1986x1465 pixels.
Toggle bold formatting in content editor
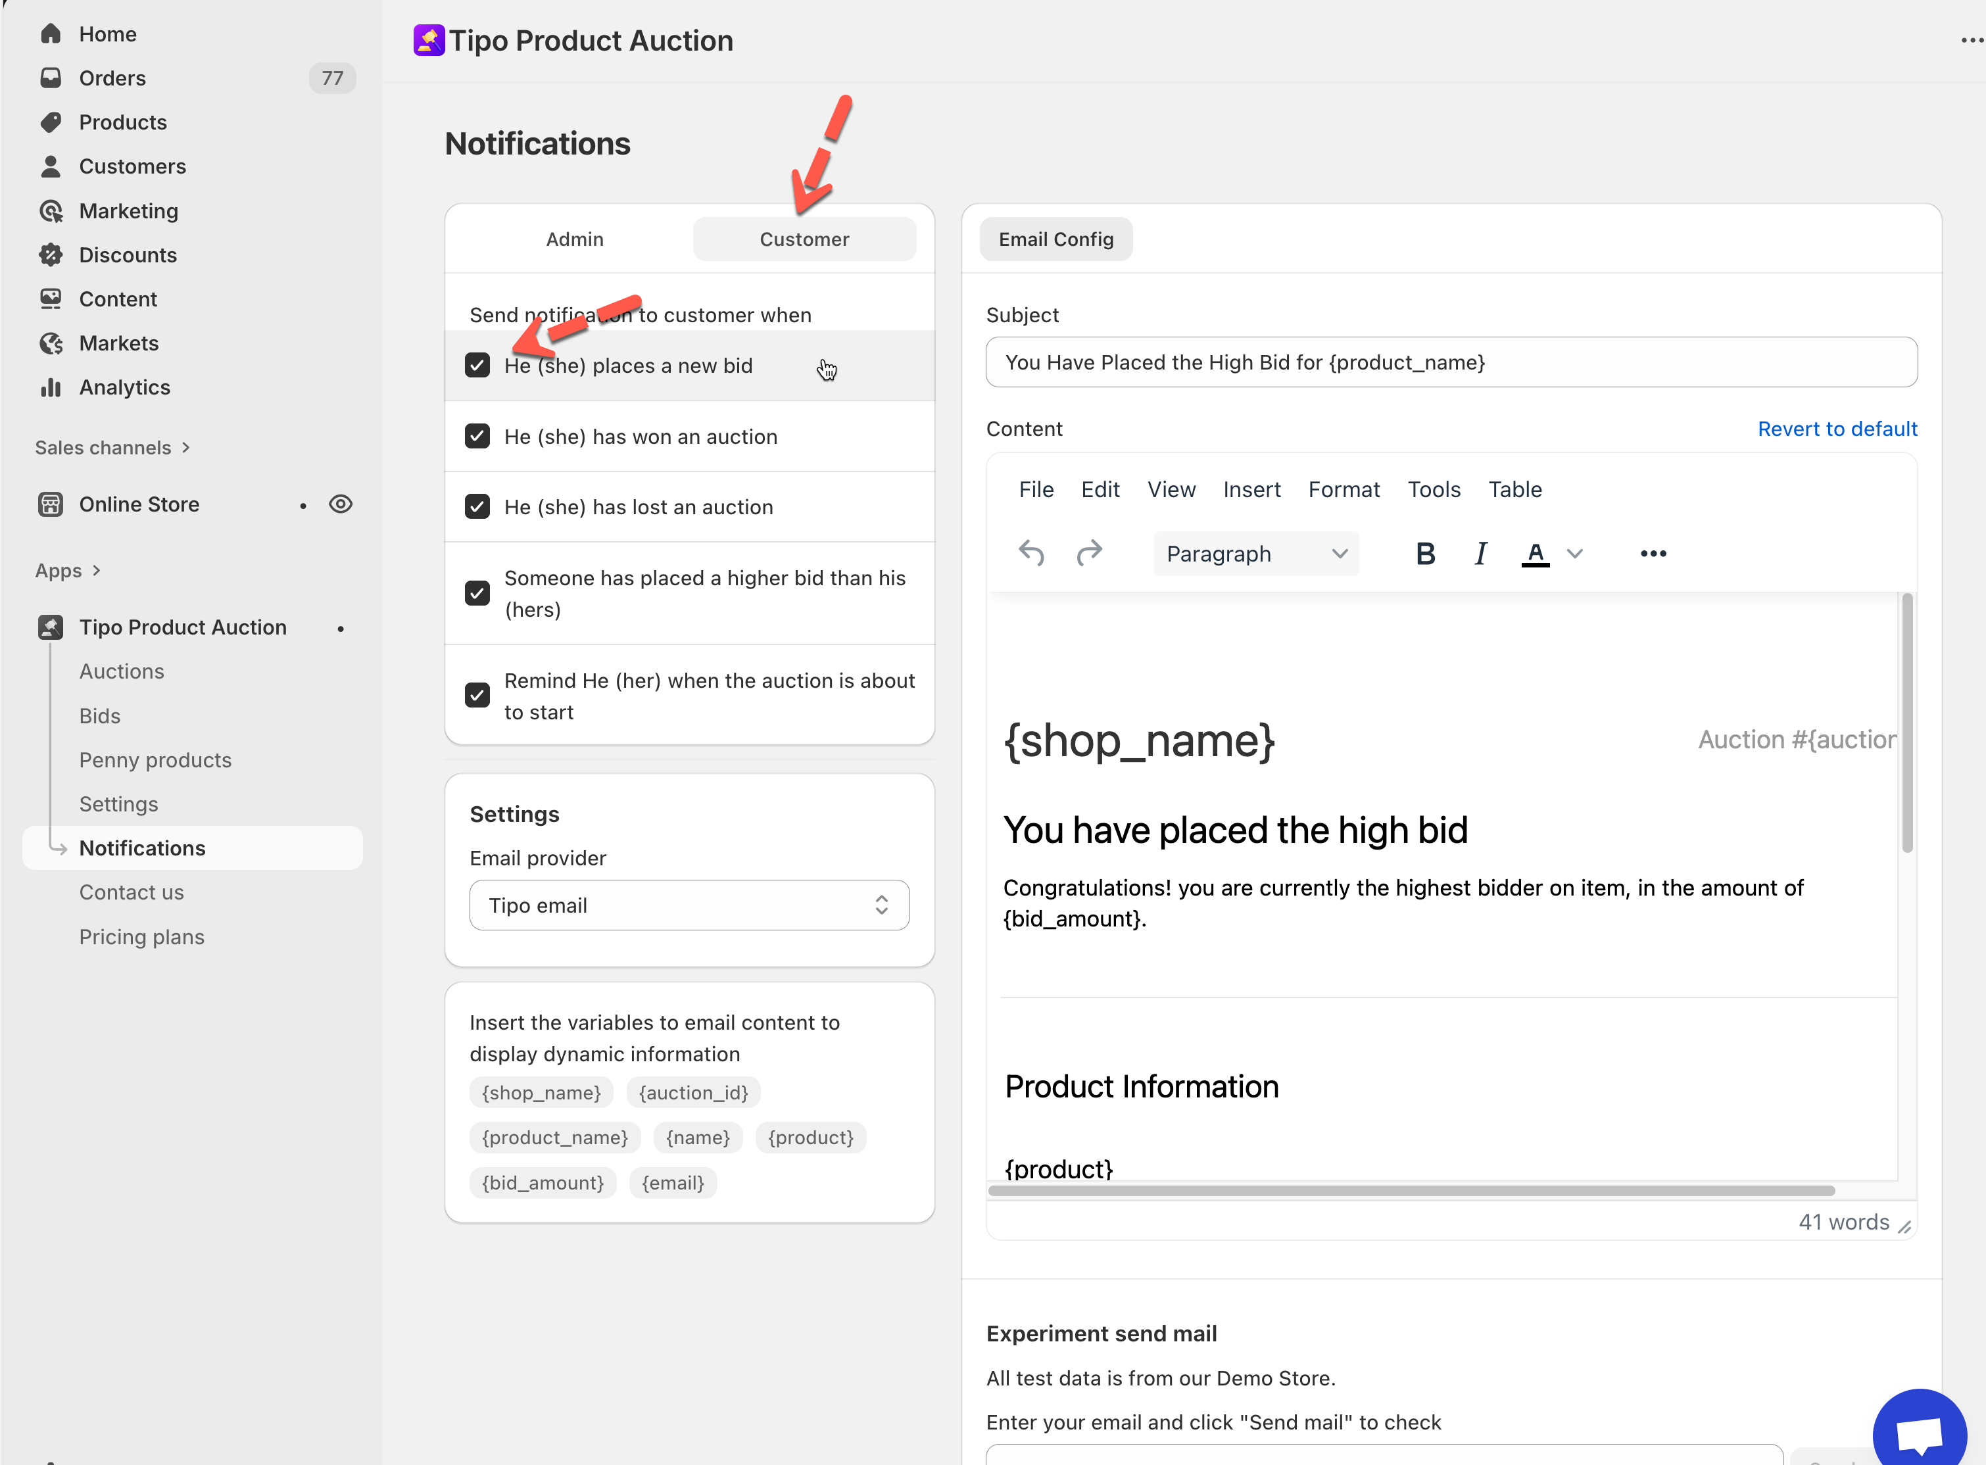point(1424,554)
